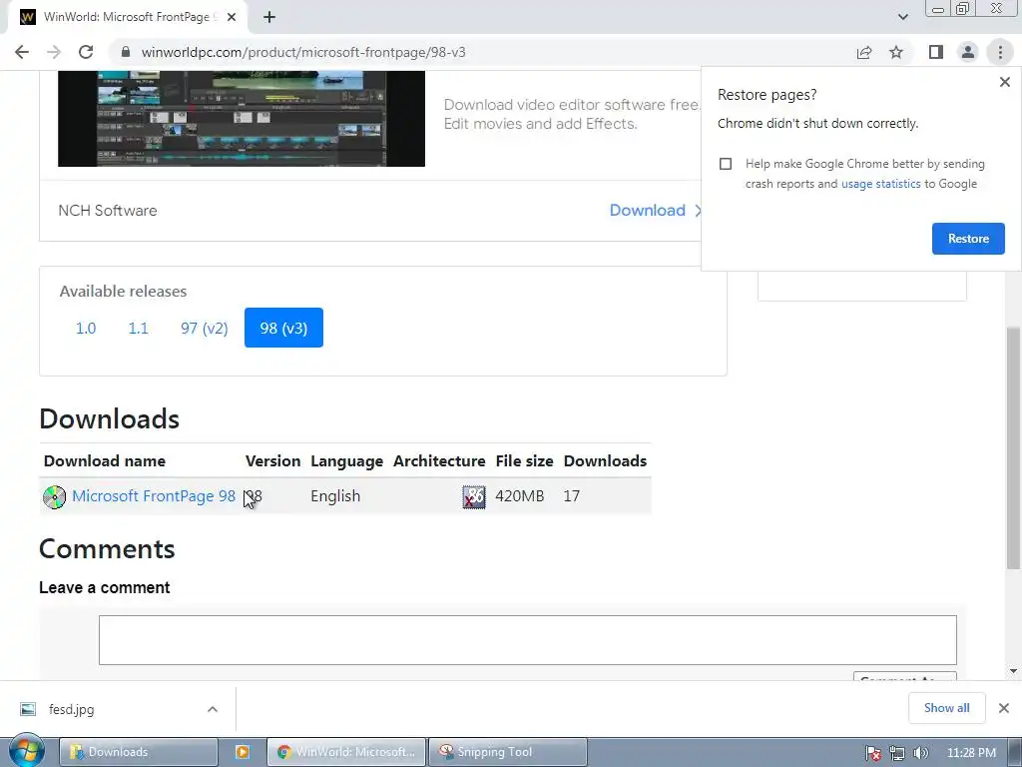This screenshot has width=1022, height=767.
Task: Click the lock icon in address bar
Action: pyautogui.click(x=126, y=52)
